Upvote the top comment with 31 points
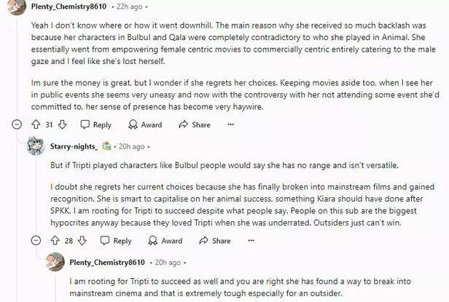 (x=36, y=124)
